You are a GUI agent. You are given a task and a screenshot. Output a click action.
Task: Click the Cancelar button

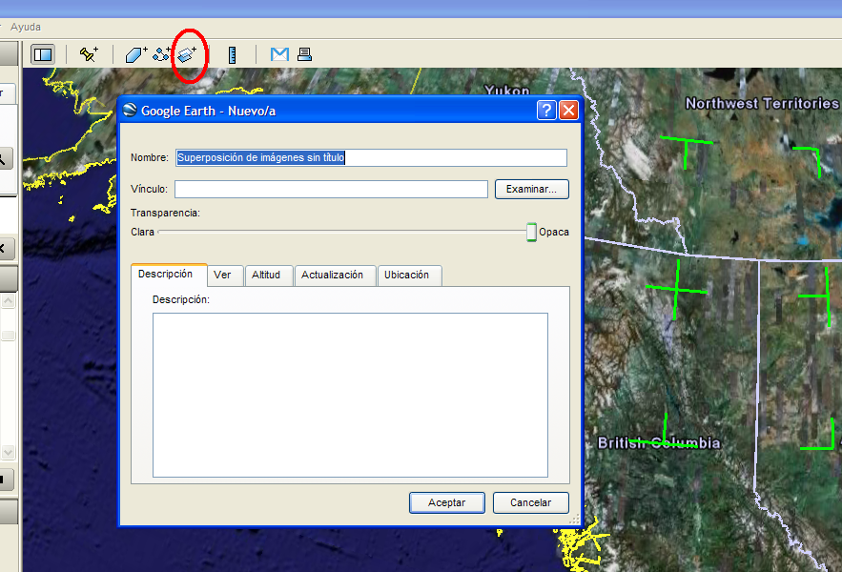pyautogui.click(x=530, y=502)
